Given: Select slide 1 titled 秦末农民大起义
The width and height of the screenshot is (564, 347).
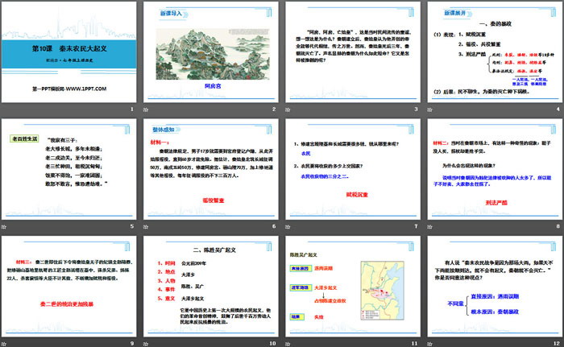Looking at the screenshot, I should pos(69,58).
